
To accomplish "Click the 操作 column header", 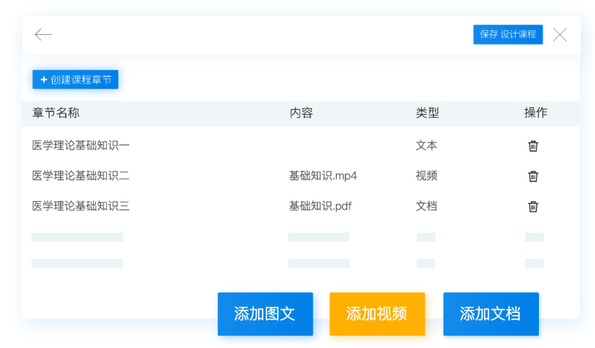I will [x=535, y=113].
